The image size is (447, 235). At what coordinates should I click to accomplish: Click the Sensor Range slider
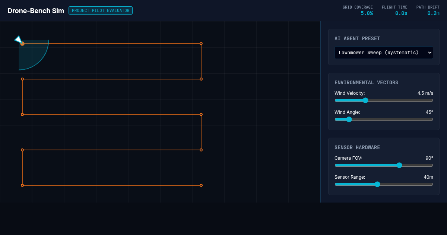[384, 184]
